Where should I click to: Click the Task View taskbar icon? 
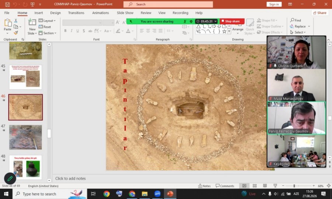(x=93, y=194)
